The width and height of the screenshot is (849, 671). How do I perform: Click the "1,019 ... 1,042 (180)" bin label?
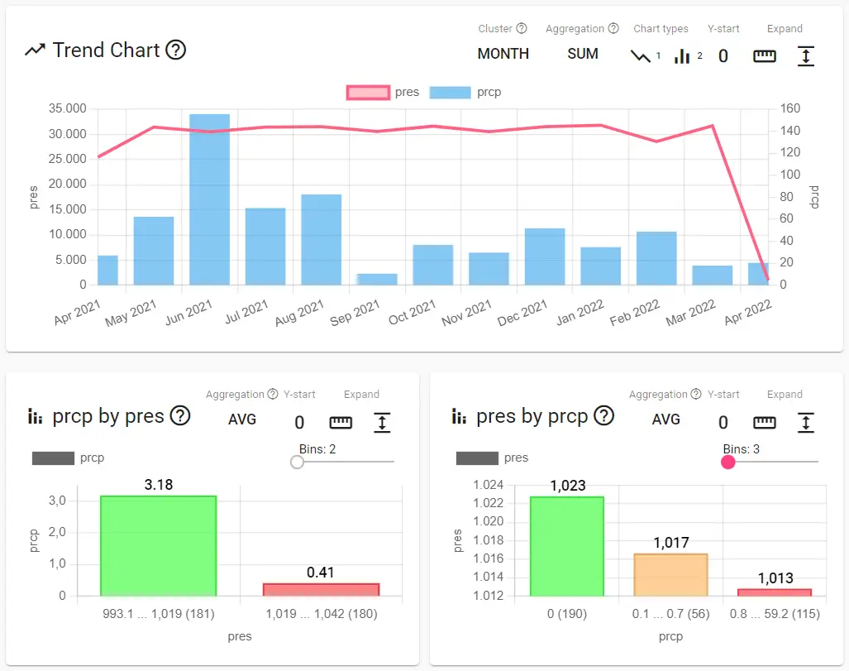point(322,614)
